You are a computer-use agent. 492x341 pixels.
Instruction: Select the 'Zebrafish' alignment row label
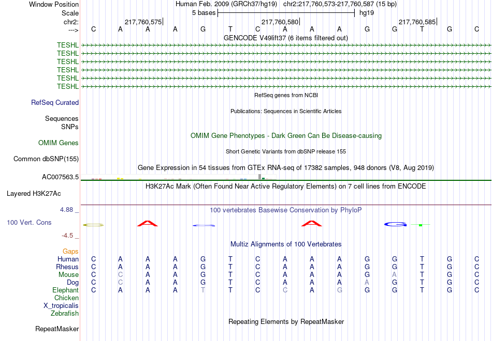(65, 313)
